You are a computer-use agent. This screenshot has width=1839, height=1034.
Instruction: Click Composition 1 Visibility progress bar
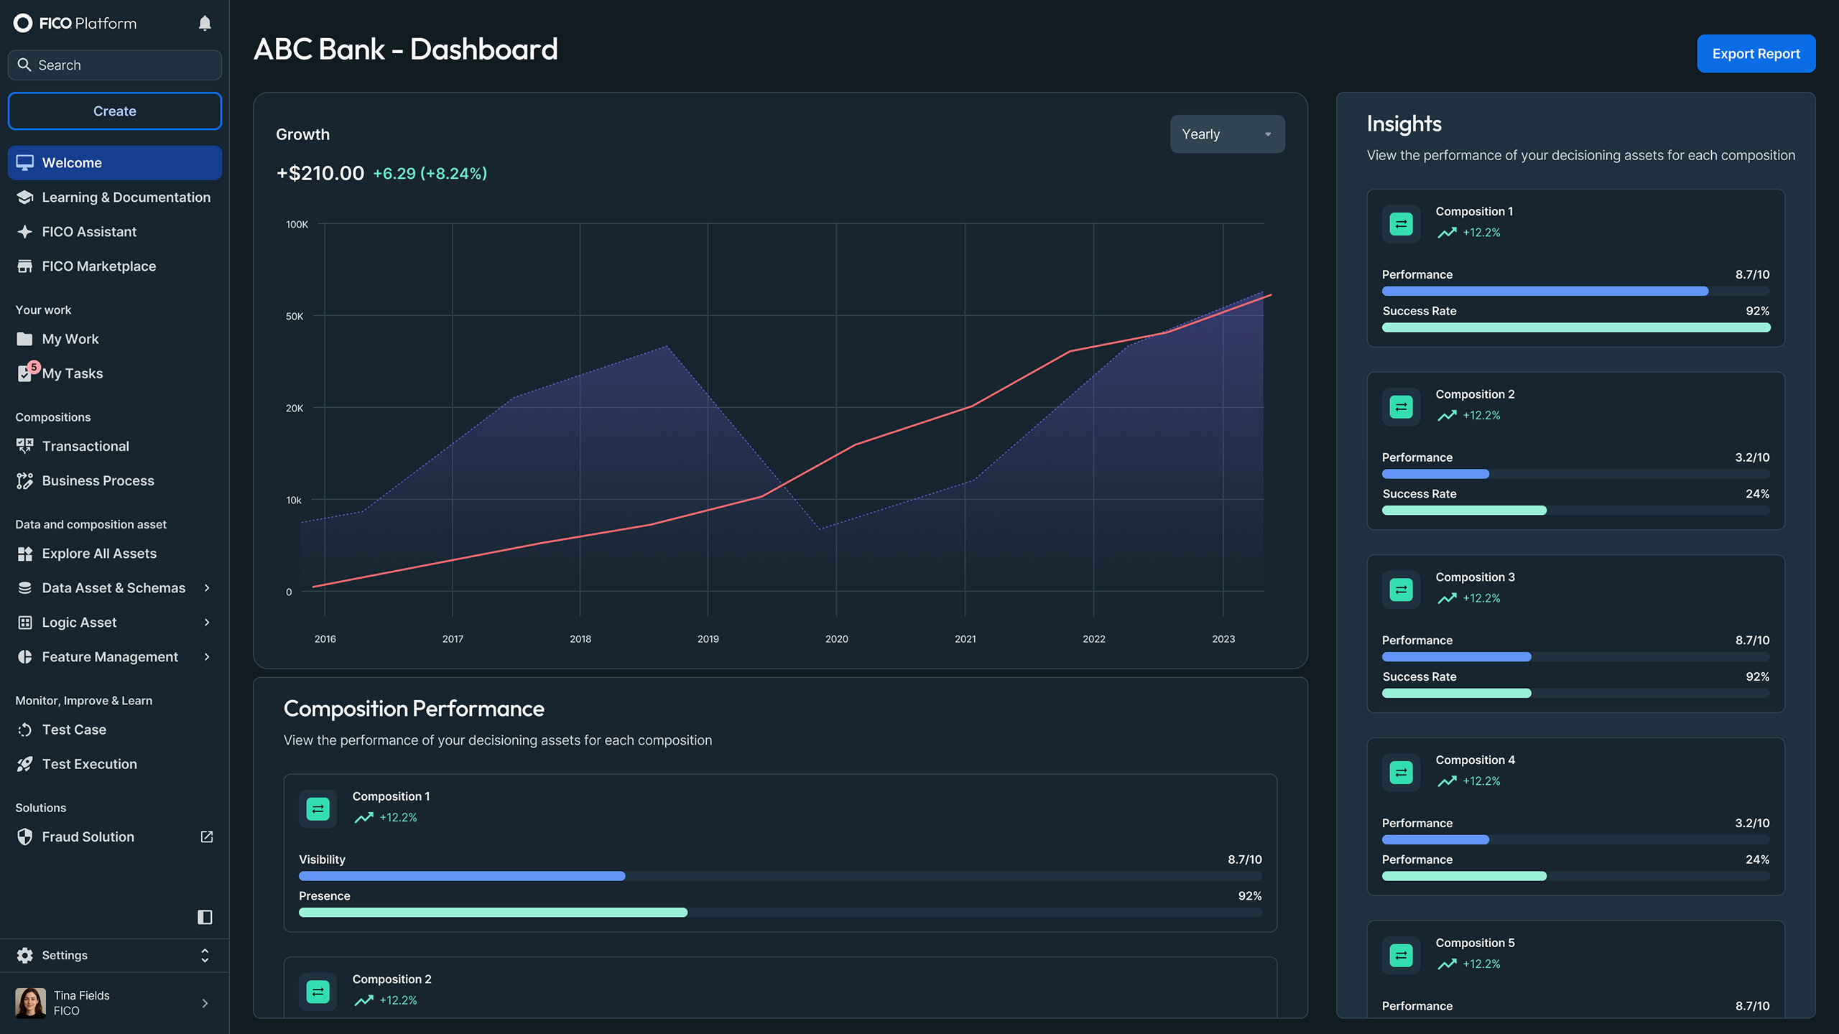[780, 876]
